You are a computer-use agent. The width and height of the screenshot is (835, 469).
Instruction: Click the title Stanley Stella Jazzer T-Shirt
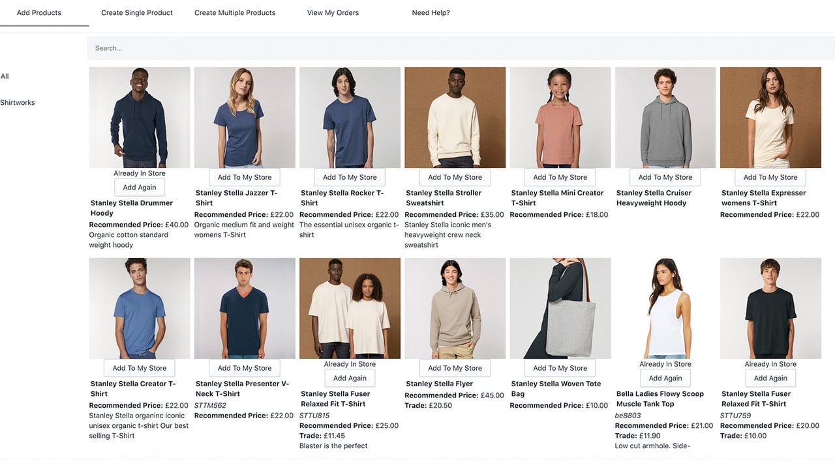tap(237, 198)
